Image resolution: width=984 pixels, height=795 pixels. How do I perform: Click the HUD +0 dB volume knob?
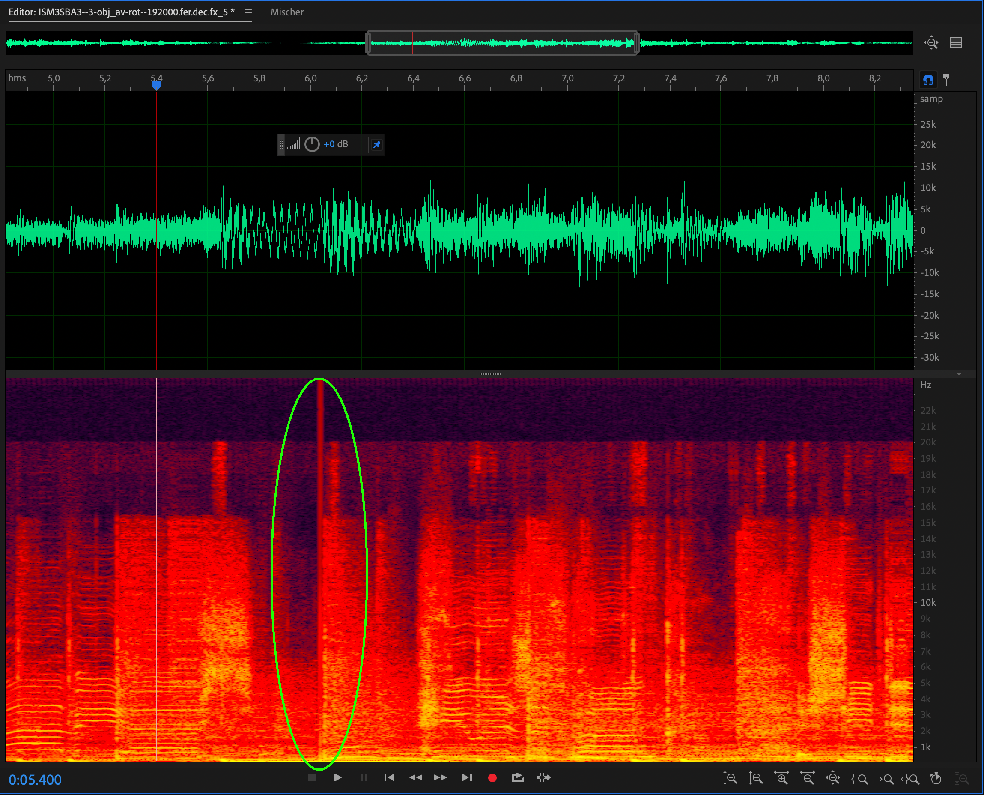tap(312, 145)
